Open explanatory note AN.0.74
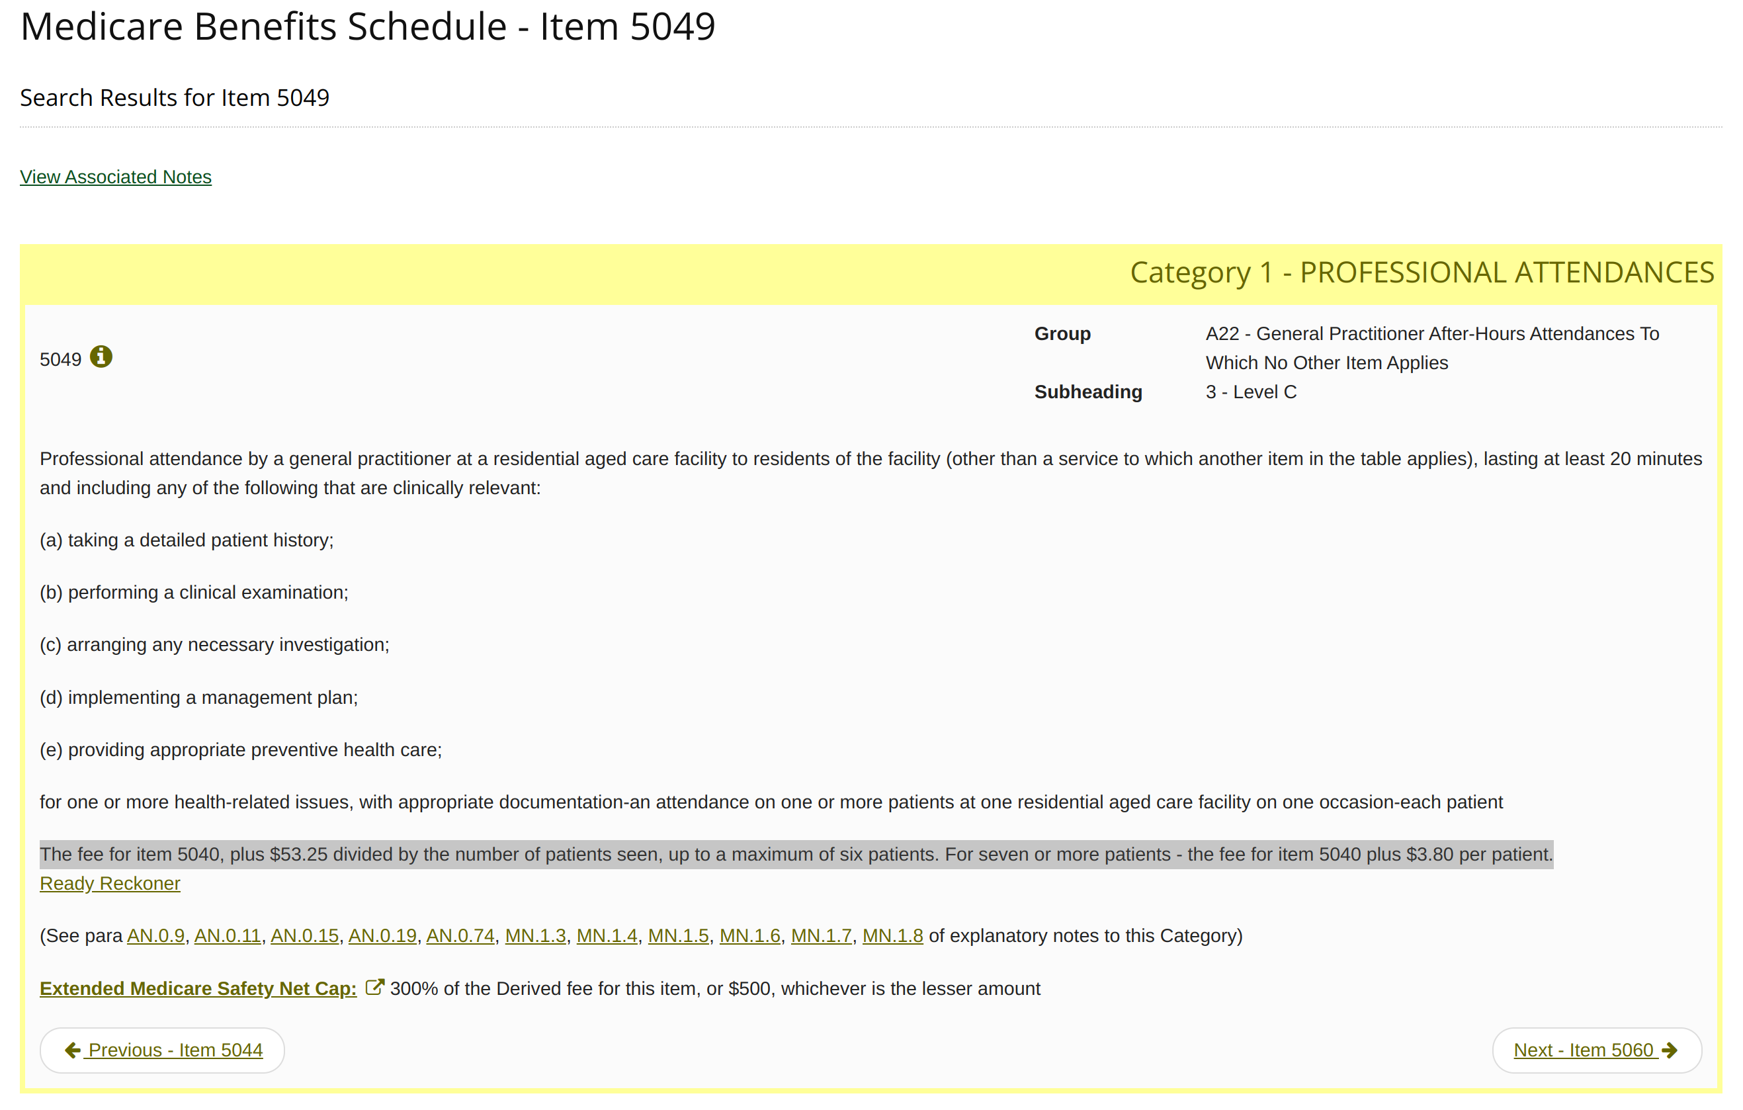This screenshot has height=1110, width=1743. [x=460, y=935]
